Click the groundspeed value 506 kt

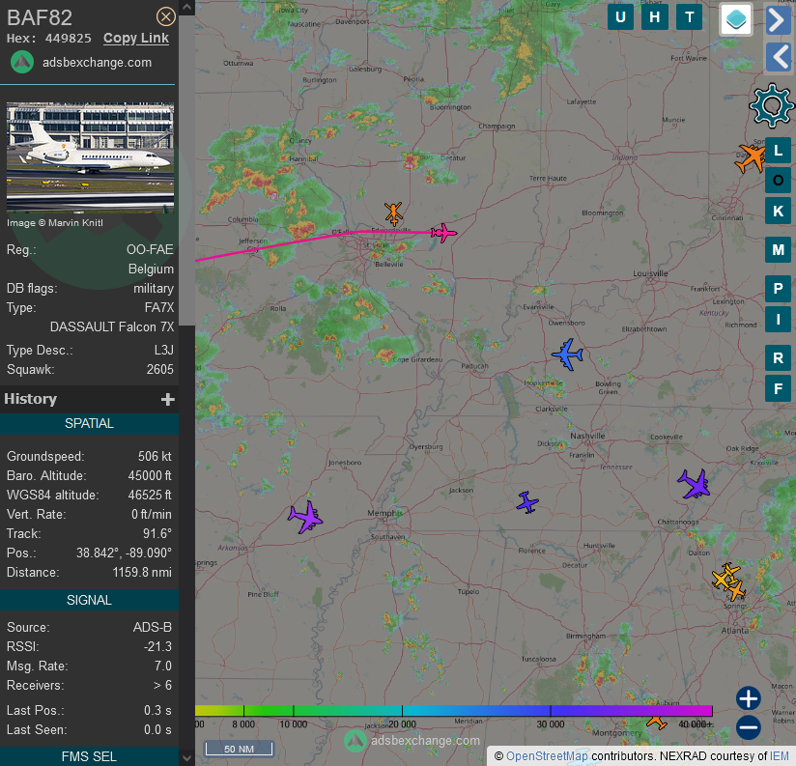click(155, 456)
